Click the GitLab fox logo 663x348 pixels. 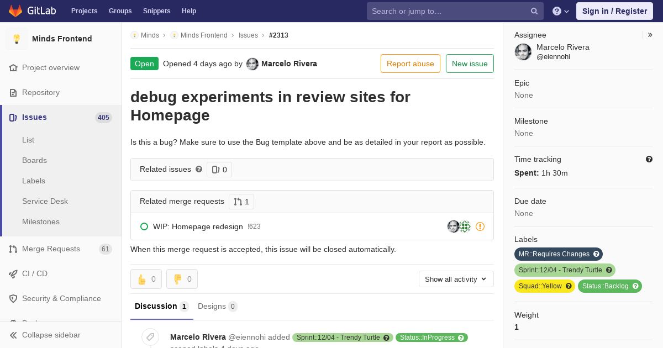point(15,11)
